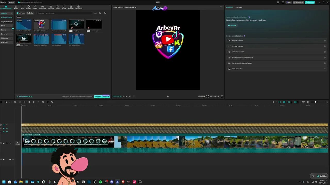Open the Texto tool tab
330x185 pixels.
(x=22, y=7)
